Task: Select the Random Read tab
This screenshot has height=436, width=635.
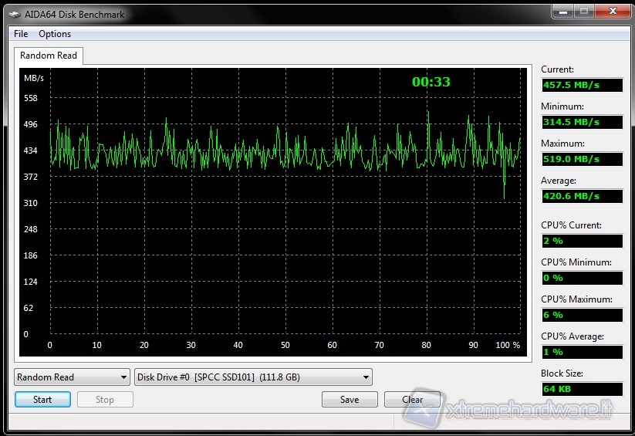Action: (48, 56)
